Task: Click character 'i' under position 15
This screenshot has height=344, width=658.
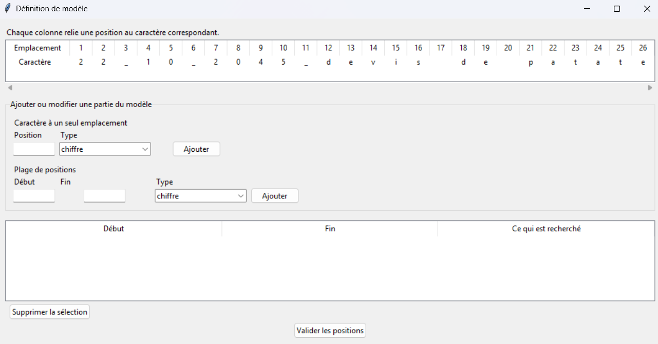Action: (396, 62)
